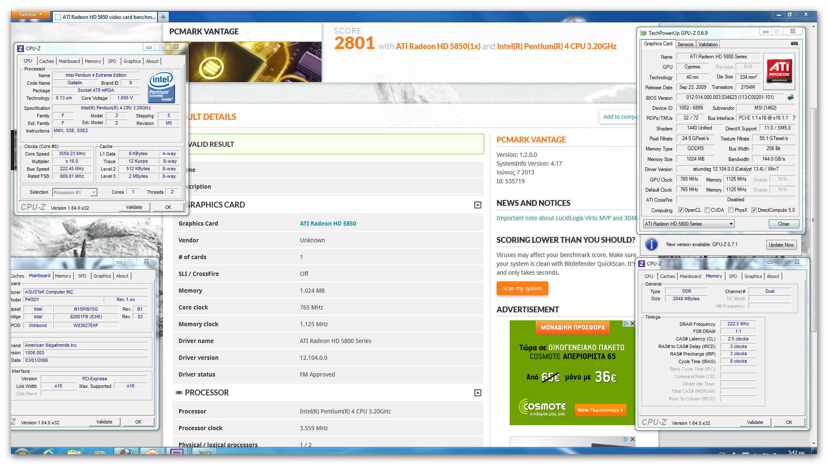Open Graphics tab in the CPU-Z Memory window
The image size is (828, 465).
pyautogui.click(x=753, y=276)
